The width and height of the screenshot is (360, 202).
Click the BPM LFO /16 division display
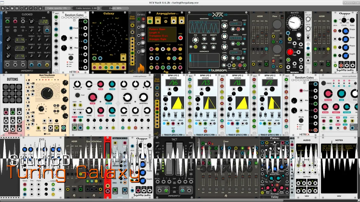point(174,82)
